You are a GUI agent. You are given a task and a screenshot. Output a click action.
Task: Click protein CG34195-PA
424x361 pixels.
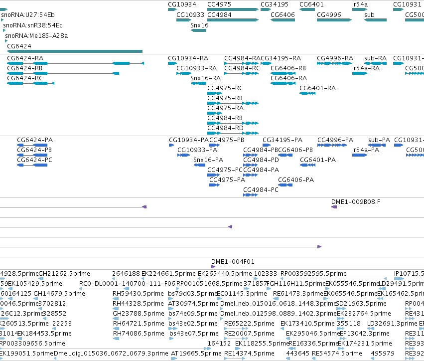[267, 145]
